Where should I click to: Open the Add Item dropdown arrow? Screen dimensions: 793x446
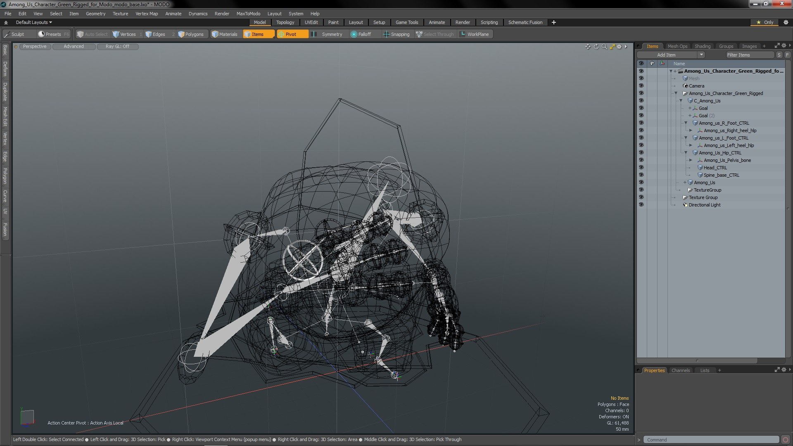(x=701, y=55)
